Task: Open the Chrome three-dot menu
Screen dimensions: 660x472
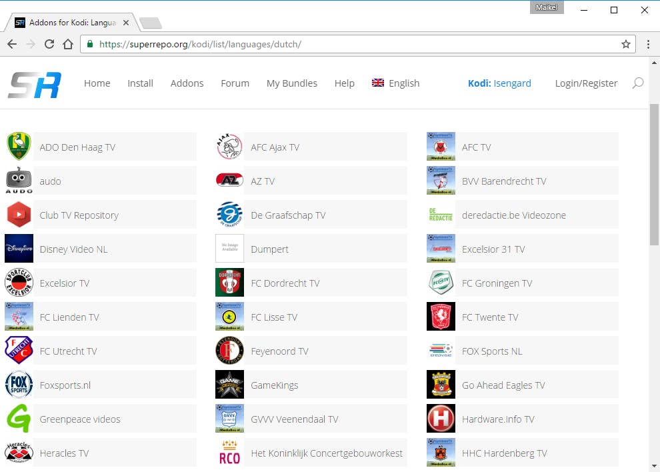Action: [648, 44]
